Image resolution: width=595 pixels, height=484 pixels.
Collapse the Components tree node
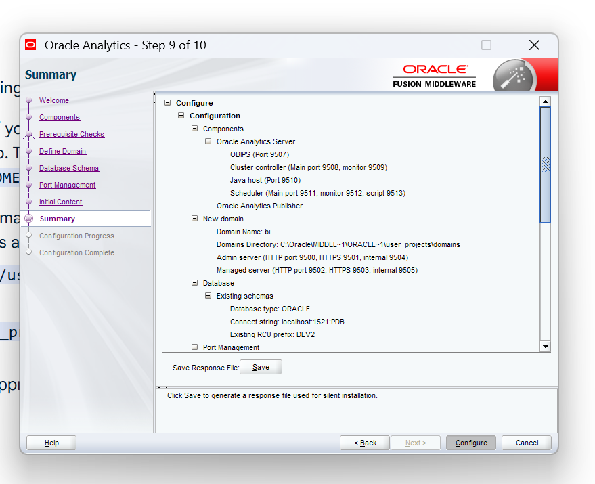tap(195, 129)
